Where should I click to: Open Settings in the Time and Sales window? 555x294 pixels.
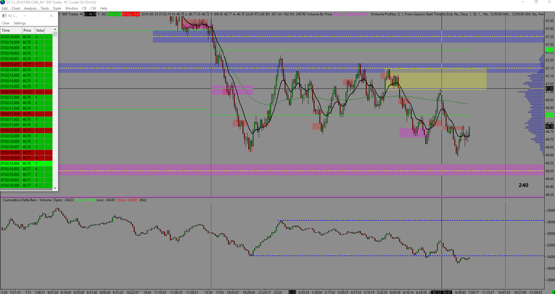click(x=20, y=23)
